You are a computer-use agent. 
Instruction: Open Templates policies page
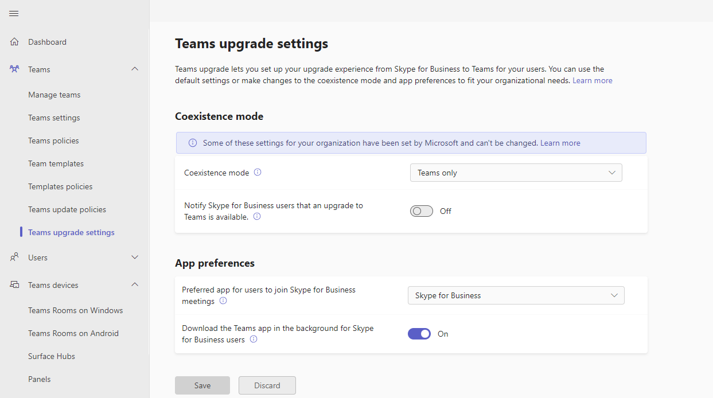pyautogui.click(x=60, y=186)
